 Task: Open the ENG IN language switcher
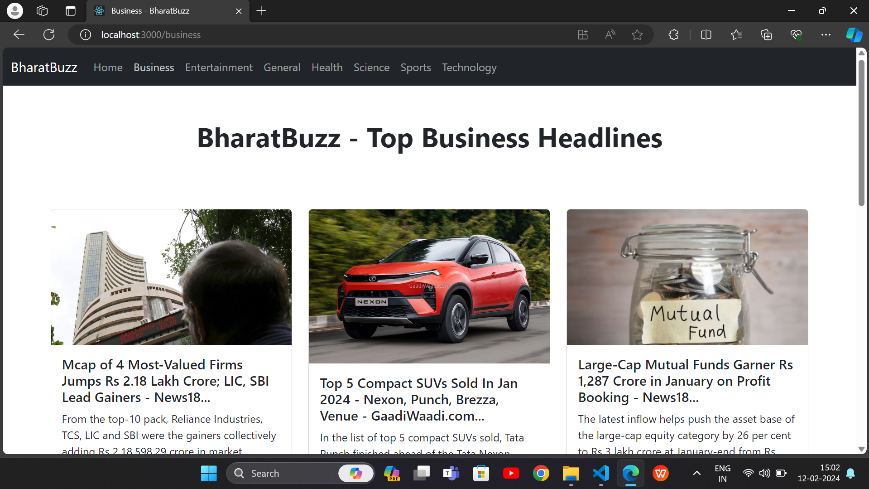723,474
